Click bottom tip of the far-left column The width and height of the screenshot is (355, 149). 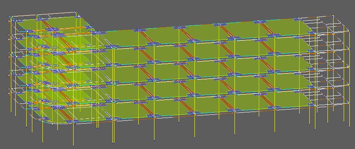(11, 112)
